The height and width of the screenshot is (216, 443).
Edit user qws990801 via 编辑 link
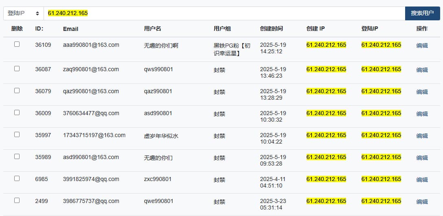[422, 70]
